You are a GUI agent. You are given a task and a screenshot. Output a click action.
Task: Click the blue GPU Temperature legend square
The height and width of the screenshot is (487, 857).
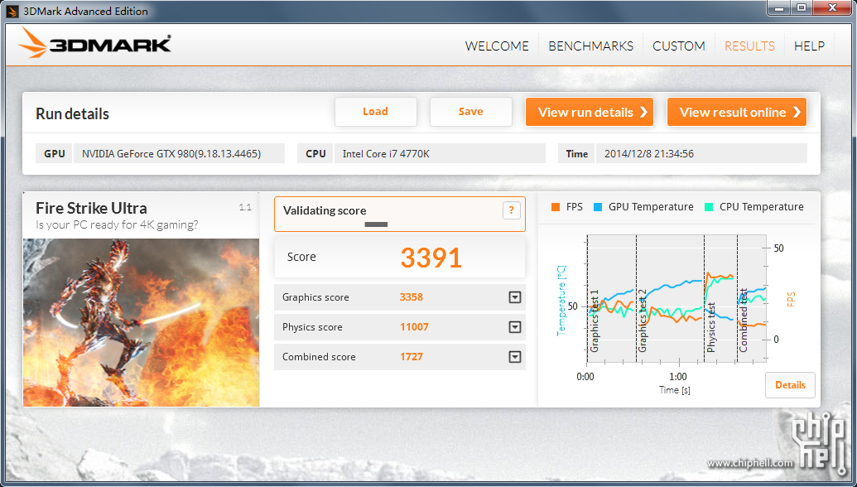598,207
